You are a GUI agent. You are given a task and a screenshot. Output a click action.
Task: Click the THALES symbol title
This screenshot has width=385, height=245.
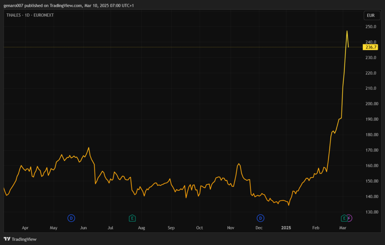[14, 16]
